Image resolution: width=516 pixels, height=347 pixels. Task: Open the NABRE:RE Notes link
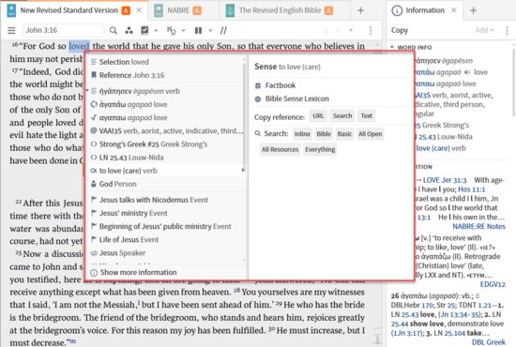pos(478,226)
